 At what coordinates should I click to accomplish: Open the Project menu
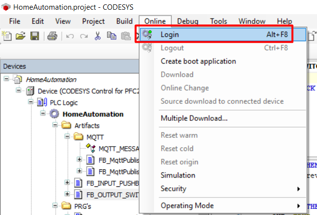click(93, 21)
